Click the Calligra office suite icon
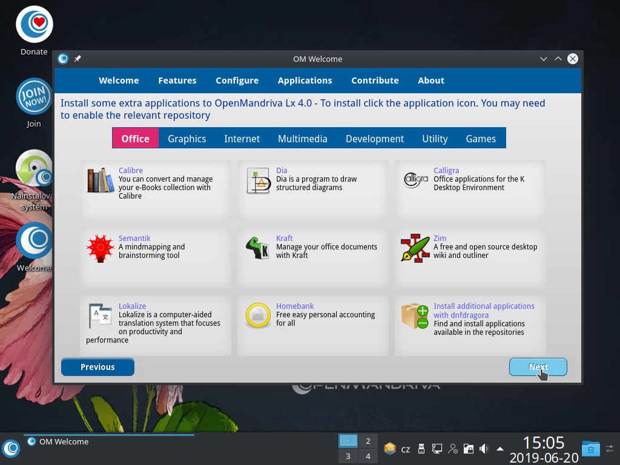Viewport: 620px width, 465px height. (x=415, y=180)
